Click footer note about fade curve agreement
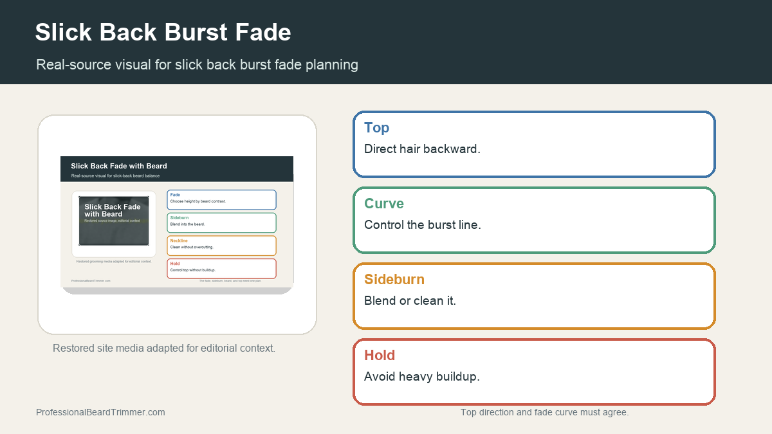772x434 pixels. (x=544, y=412)
